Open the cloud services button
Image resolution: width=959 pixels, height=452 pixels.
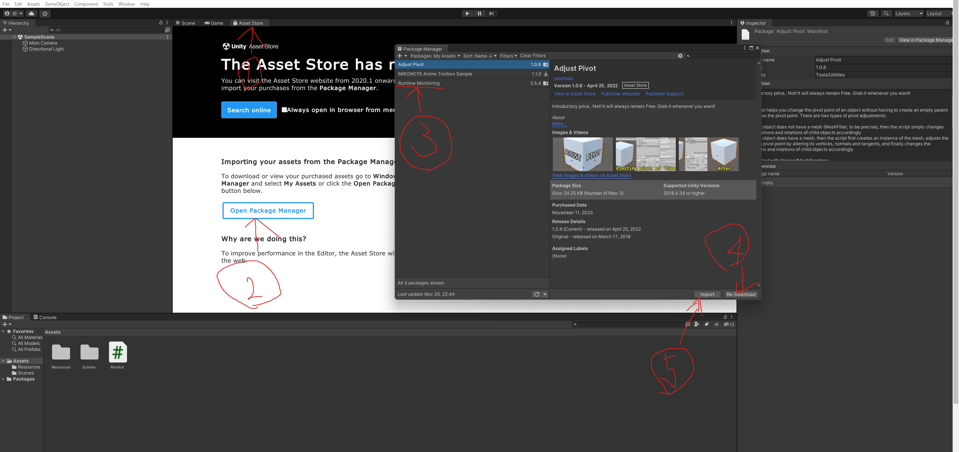point(31,13)
